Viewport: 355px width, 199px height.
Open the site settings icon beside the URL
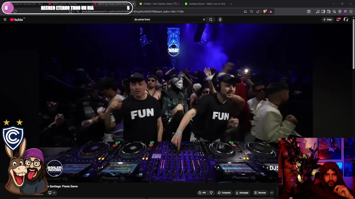(x=78, y=12)
